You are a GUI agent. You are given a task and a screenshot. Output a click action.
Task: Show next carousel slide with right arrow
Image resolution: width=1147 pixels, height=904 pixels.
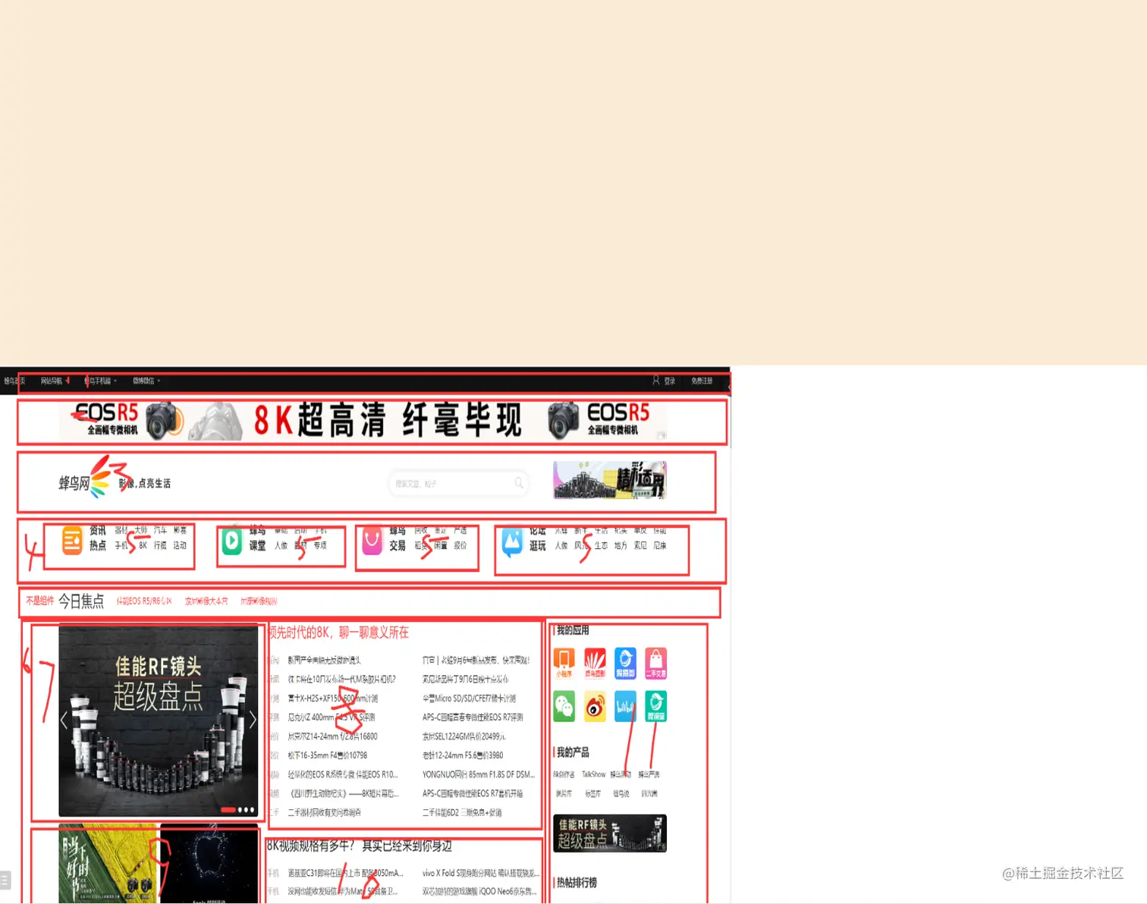(x=253, y=720)
